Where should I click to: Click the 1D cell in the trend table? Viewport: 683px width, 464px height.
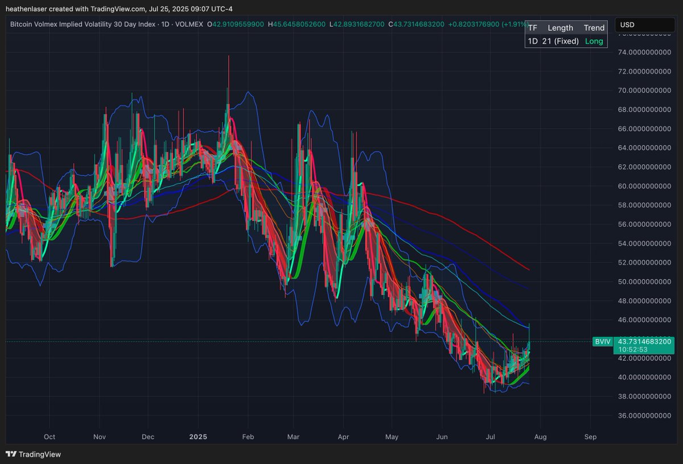click(x=533, y=41)
